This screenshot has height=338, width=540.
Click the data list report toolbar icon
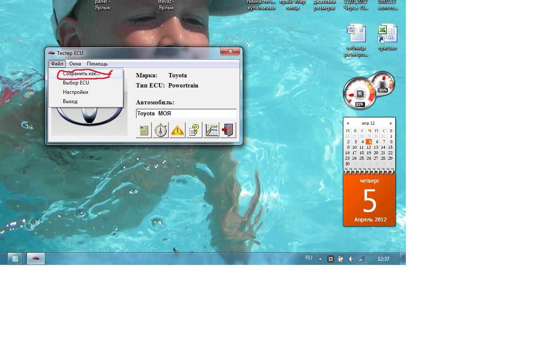[144, 130]
